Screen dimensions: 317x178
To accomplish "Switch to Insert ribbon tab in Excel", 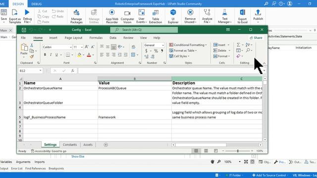I will (x=53, y=38).
